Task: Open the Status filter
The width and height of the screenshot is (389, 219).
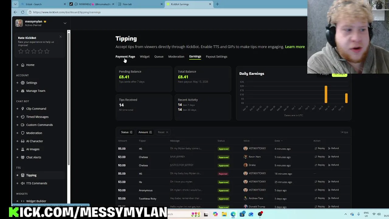Action: (127, 132)
